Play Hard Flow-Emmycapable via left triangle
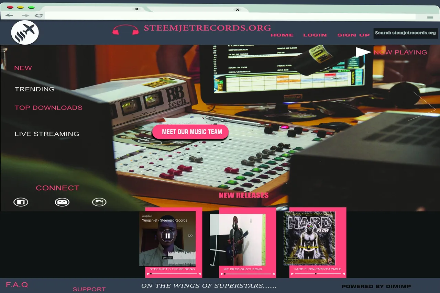Screen dimensions: 440x293 point(292,274)
